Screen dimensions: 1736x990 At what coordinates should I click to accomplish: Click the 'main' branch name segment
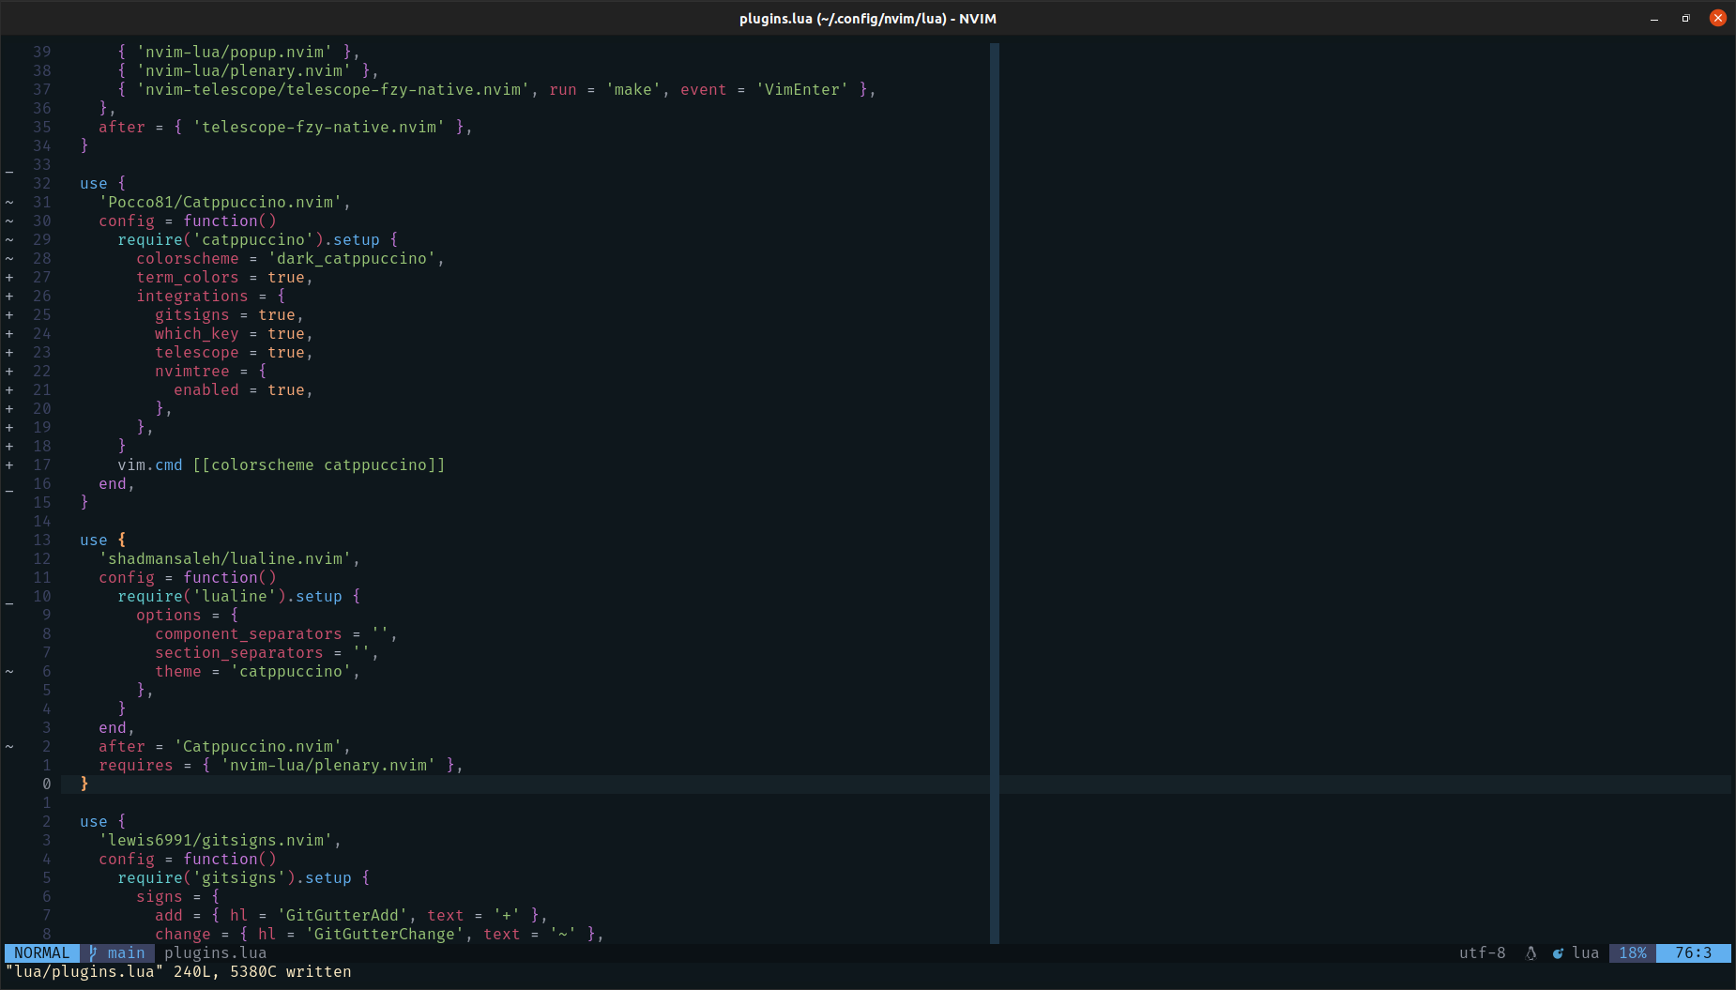coord(123,952)
